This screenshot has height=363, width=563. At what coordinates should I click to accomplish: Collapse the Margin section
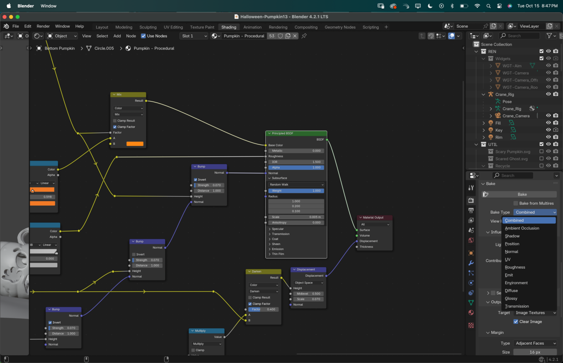coord(488,333)
